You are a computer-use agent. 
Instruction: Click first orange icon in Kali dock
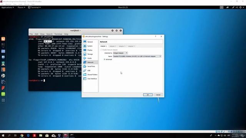coord(3,39)
